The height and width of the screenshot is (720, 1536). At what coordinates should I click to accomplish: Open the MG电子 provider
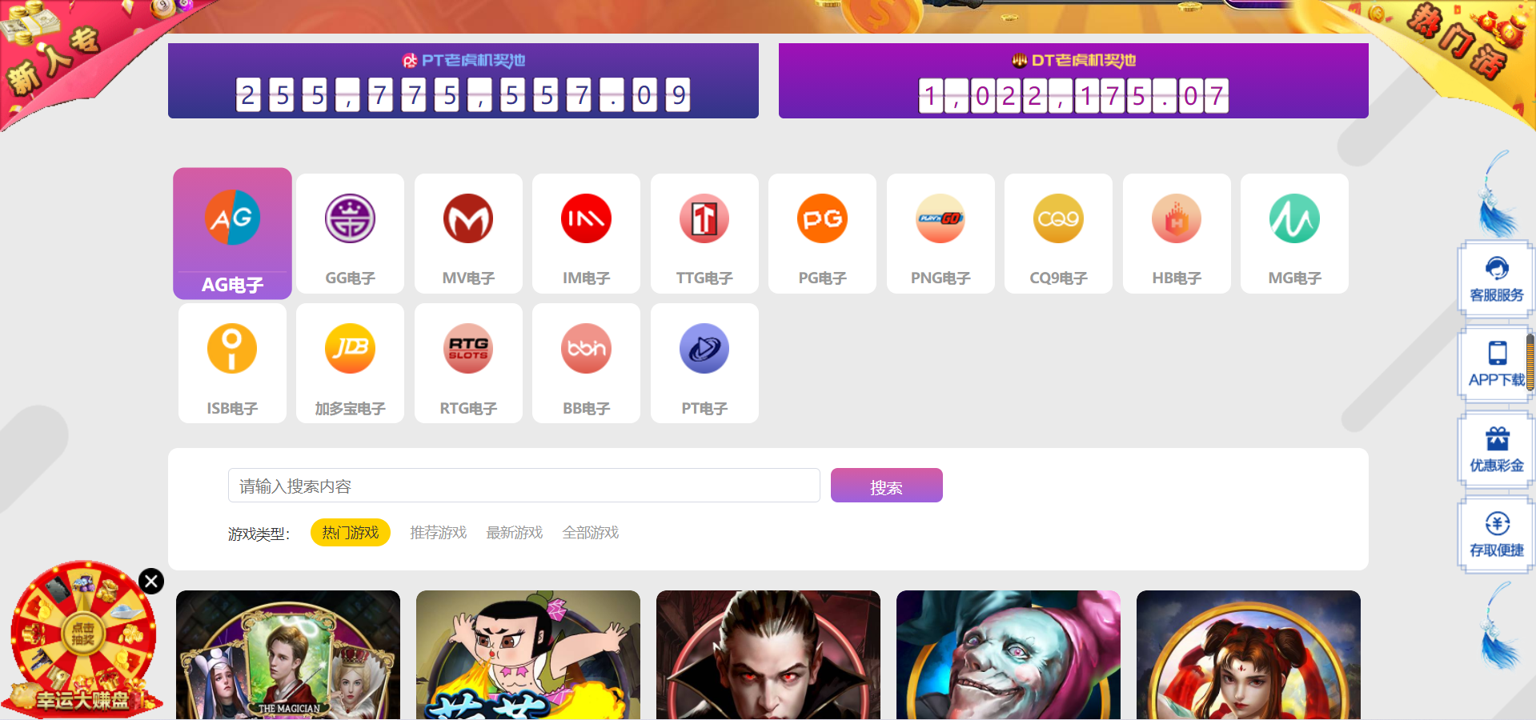tap(1294, 234)
